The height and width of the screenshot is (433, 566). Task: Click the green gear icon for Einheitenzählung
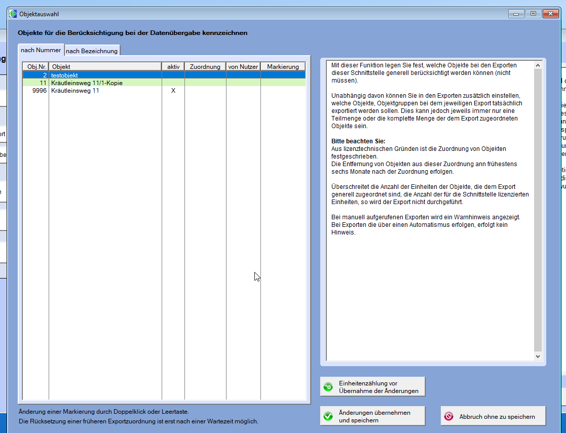pos(328,387)
